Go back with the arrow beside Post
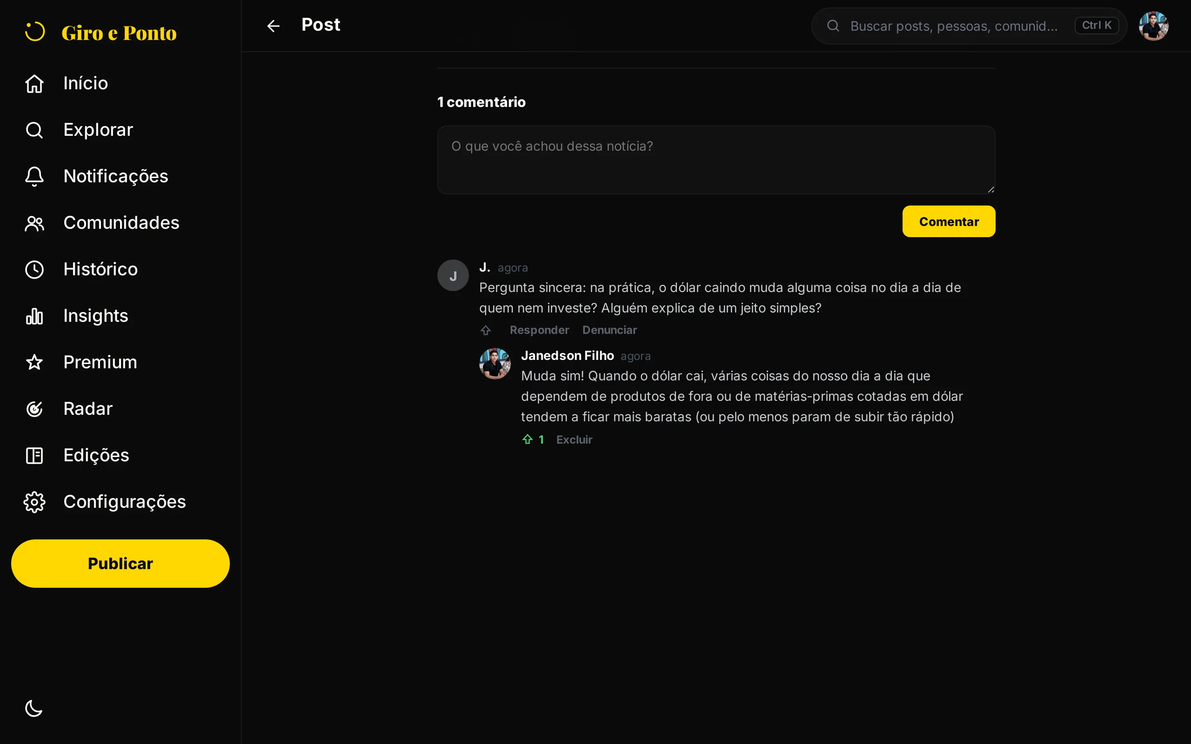The height and width of the screenshot is (744, 1191). [273, 26]
